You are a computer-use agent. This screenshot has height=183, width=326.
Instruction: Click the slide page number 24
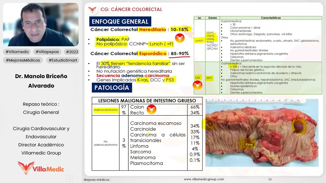270,179
